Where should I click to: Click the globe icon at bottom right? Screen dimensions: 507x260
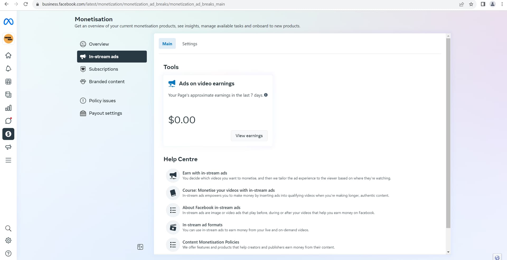(x=497, y=258)
